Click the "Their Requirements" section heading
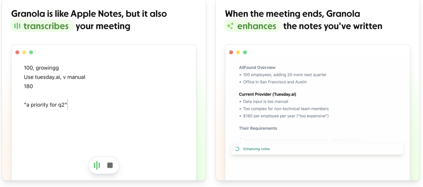Image resolution: width=423 pixels, height=187 pixels. pyautogui.click(x=258, y=128)
